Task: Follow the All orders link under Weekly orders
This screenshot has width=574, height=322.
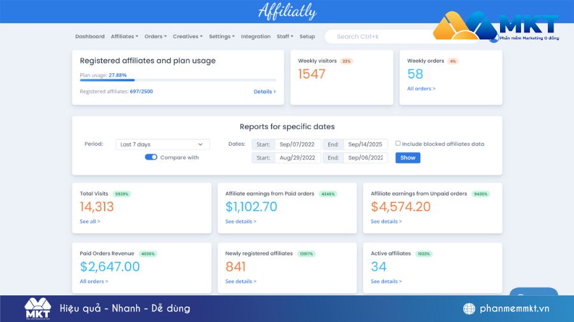Action: [421, 88]
